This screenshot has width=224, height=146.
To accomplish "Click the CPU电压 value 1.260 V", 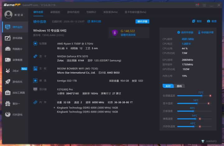I will (x=186, y=44).
